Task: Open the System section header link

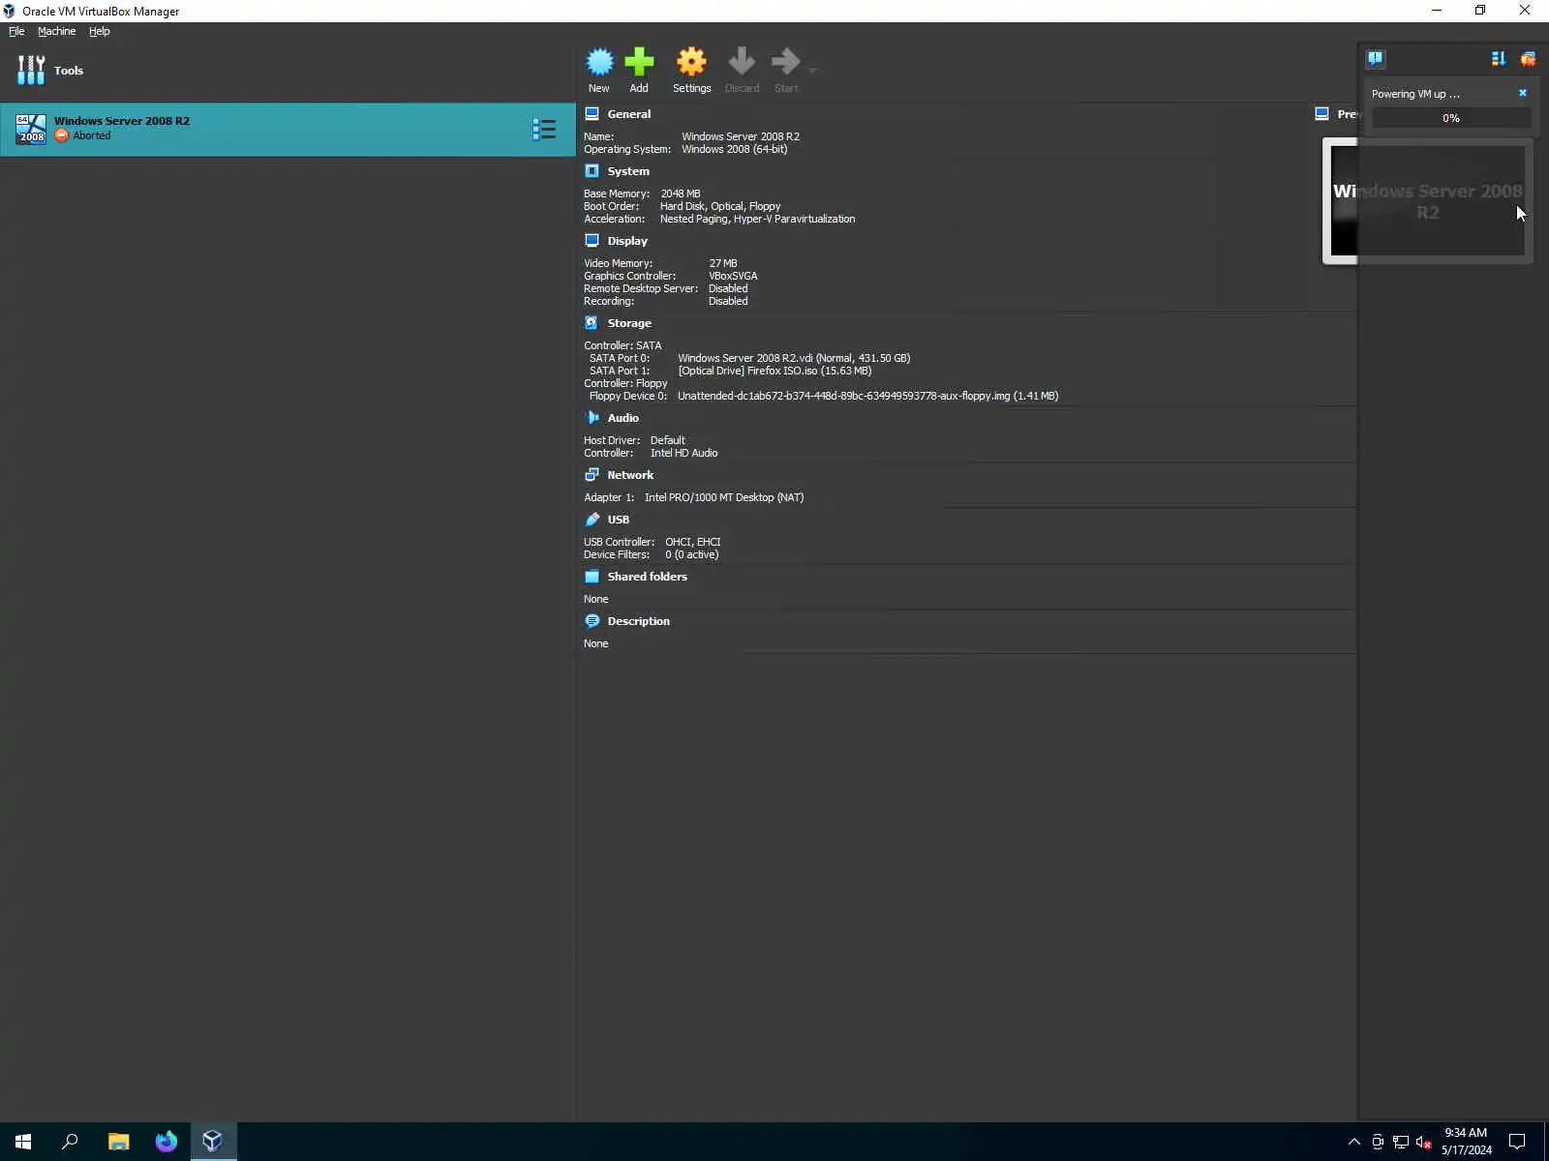Action: click(628, 171)
